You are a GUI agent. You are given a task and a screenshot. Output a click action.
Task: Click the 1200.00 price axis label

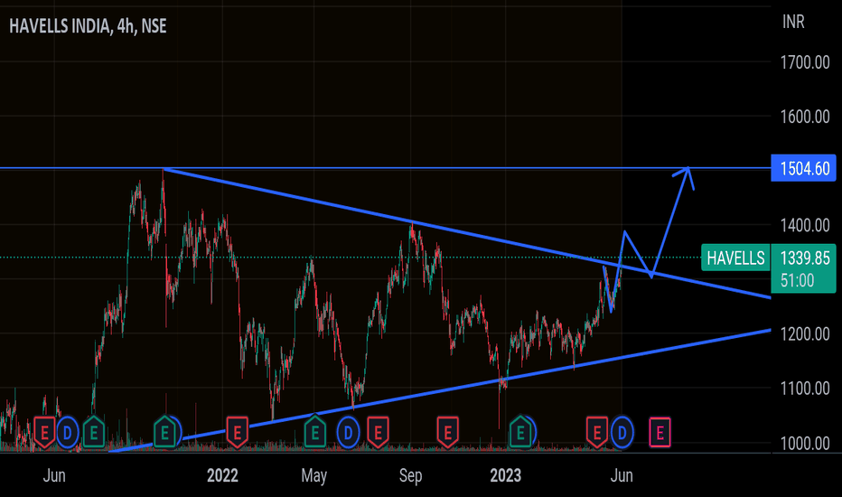[804, 334]
